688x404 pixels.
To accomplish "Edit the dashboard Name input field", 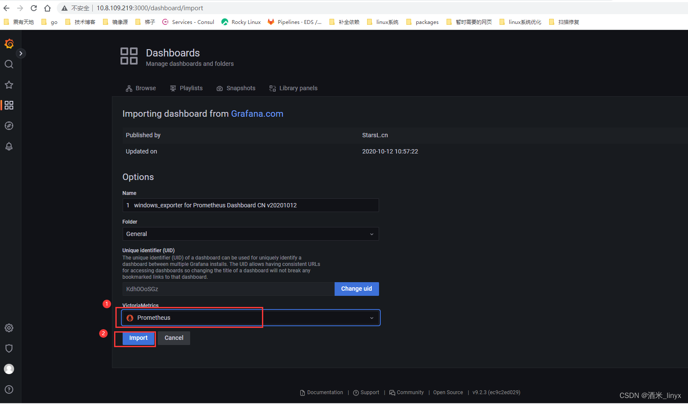I will [250, 205].
